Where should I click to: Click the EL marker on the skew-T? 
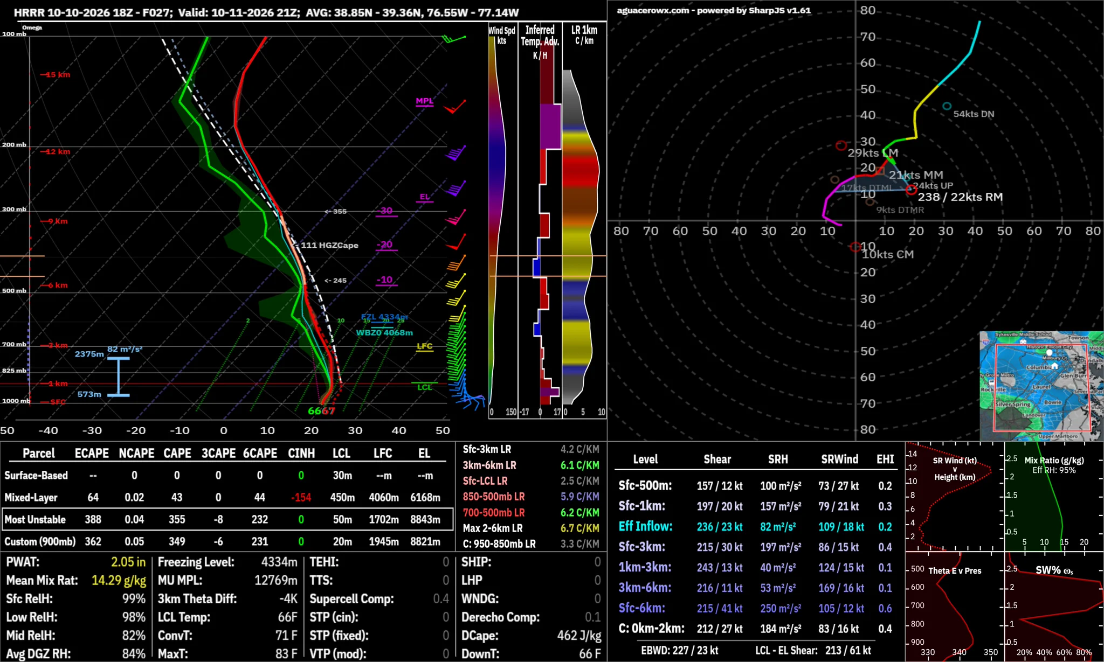click(425, 197)
